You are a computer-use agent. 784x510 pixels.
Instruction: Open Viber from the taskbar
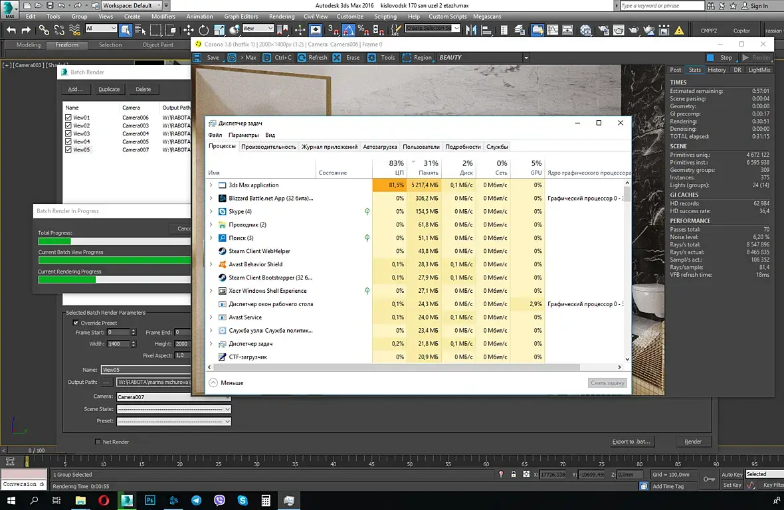[x=219, y=500]
